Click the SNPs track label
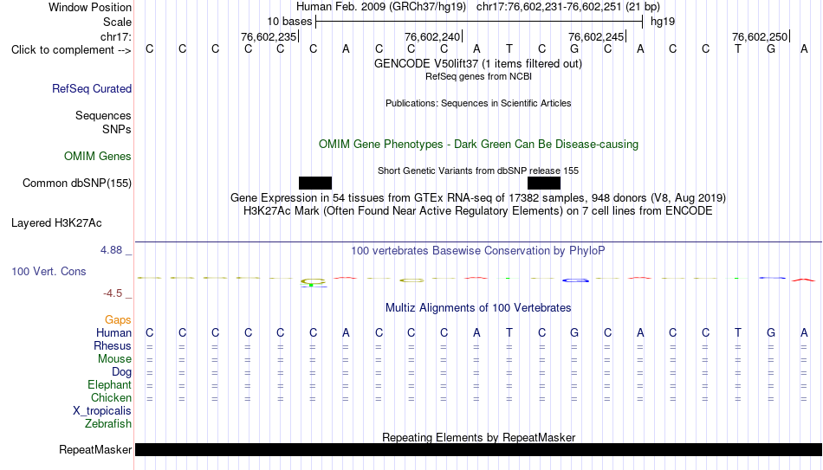Screen dimensions: 823x470 pos(117,129)
